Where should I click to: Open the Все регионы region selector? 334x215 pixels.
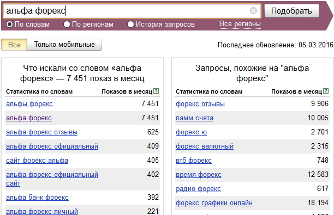pyautogui.click(x=240, y=24)
